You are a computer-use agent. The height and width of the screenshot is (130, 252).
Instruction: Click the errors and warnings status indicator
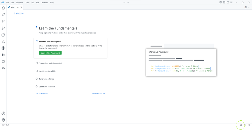pyautogui.click(x=6, y=125)
